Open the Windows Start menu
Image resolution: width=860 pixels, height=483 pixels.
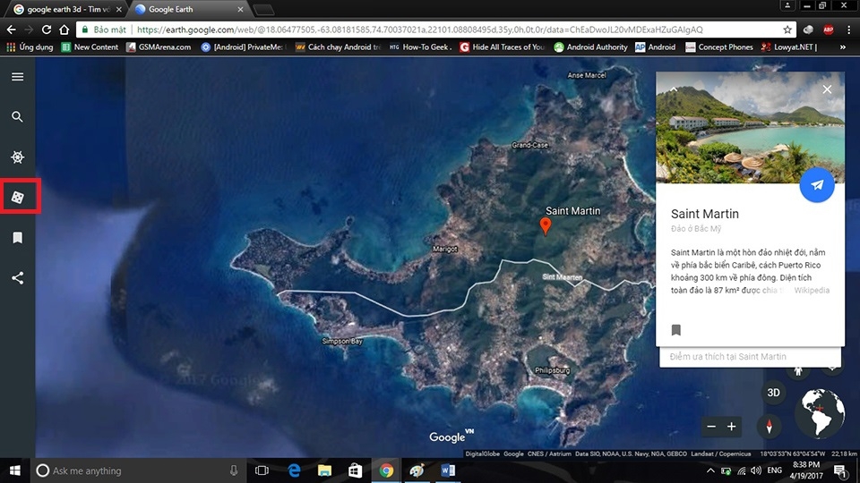(15, 470)
